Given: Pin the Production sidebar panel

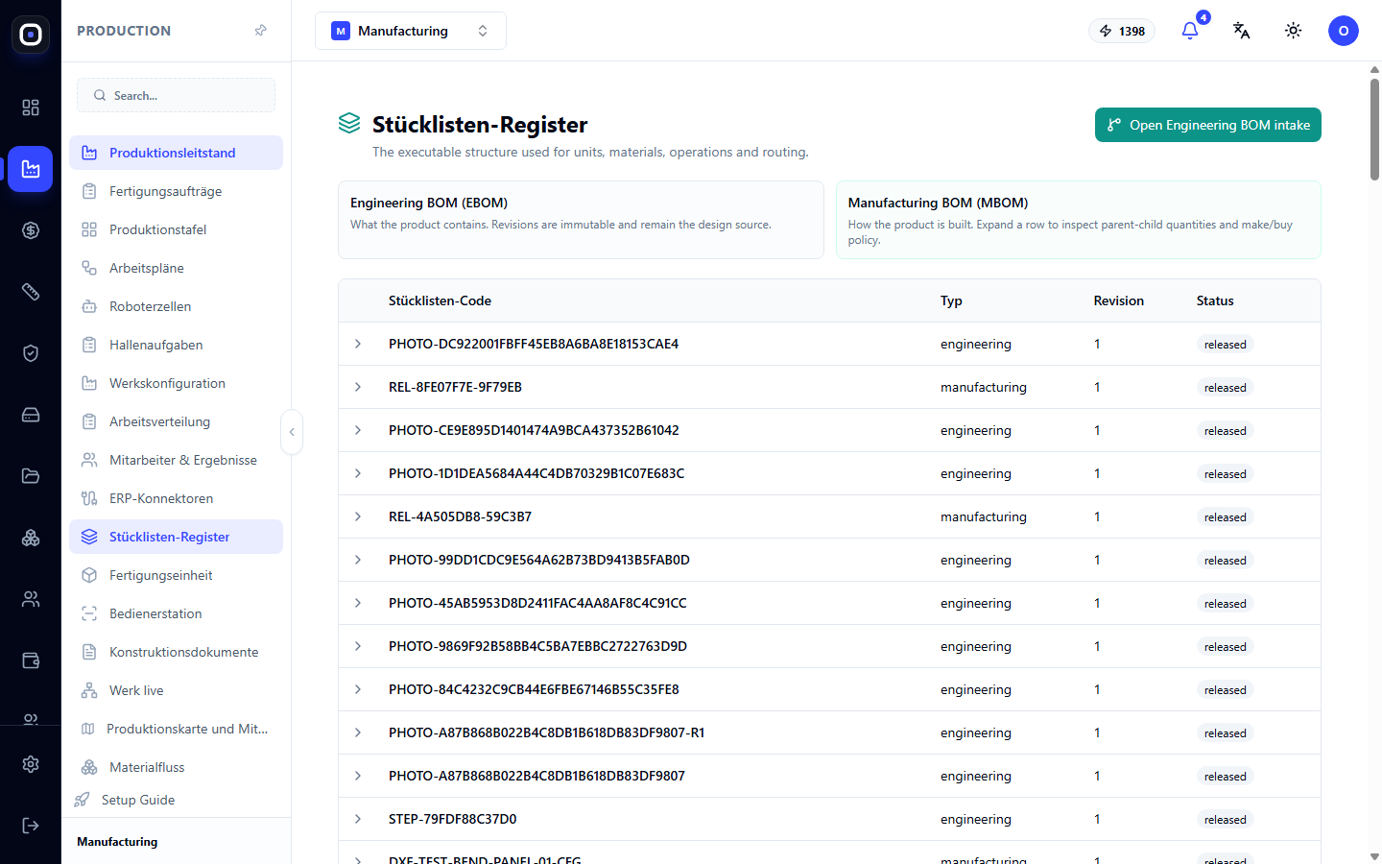Looking at the screenshot, I should 260,31.
